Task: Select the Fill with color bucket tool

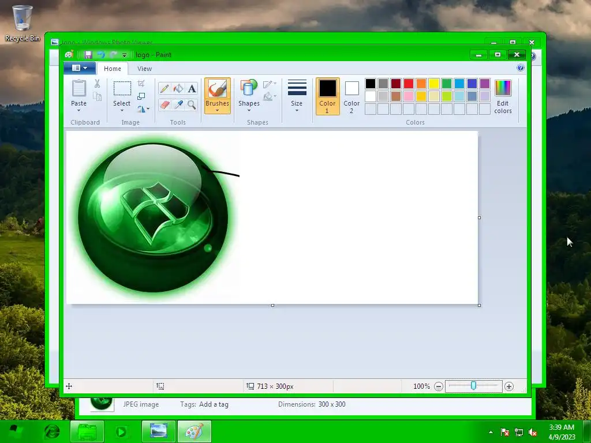Action: tap(178, 88)
